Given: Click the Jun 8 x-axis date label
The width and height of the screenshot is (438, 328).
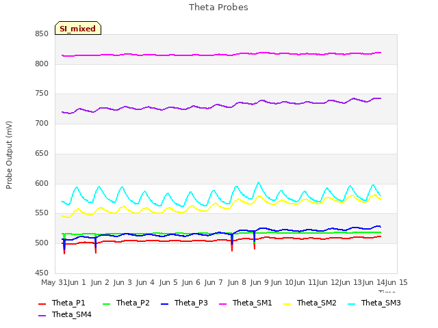Looking at the screenshot, I should coord(237,282).
